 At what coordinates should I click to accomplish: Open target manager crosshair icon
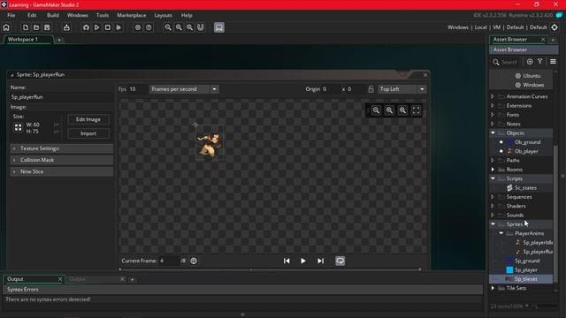[555, 27]
